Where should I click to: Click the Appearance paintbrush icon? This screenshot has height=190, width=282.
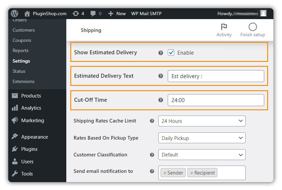pyautogui.click(x=15, y=136)
